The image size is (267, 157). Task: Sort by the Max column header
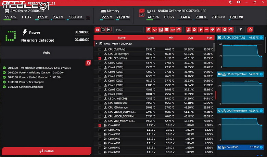(x=209, y=38)
